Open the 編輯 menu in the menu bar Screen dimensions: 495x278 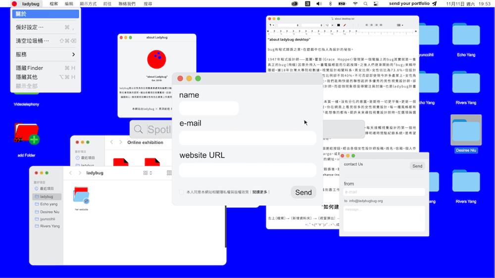[x=69, y=4]
